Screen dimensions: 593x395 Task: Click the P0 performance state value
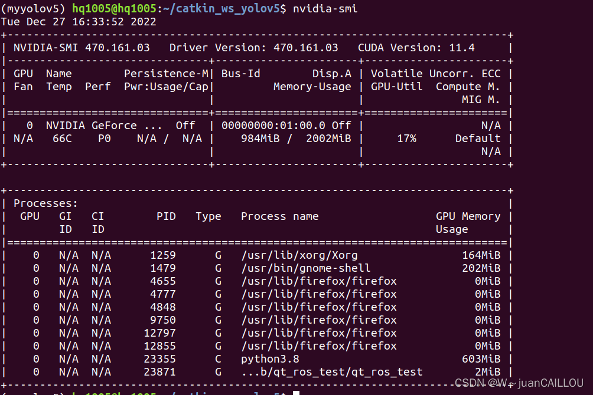click(105, 139)
